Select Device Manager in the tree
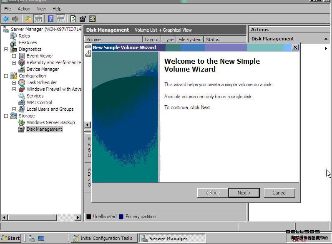Viewport: 332px width, 244px height. point(43,69)
